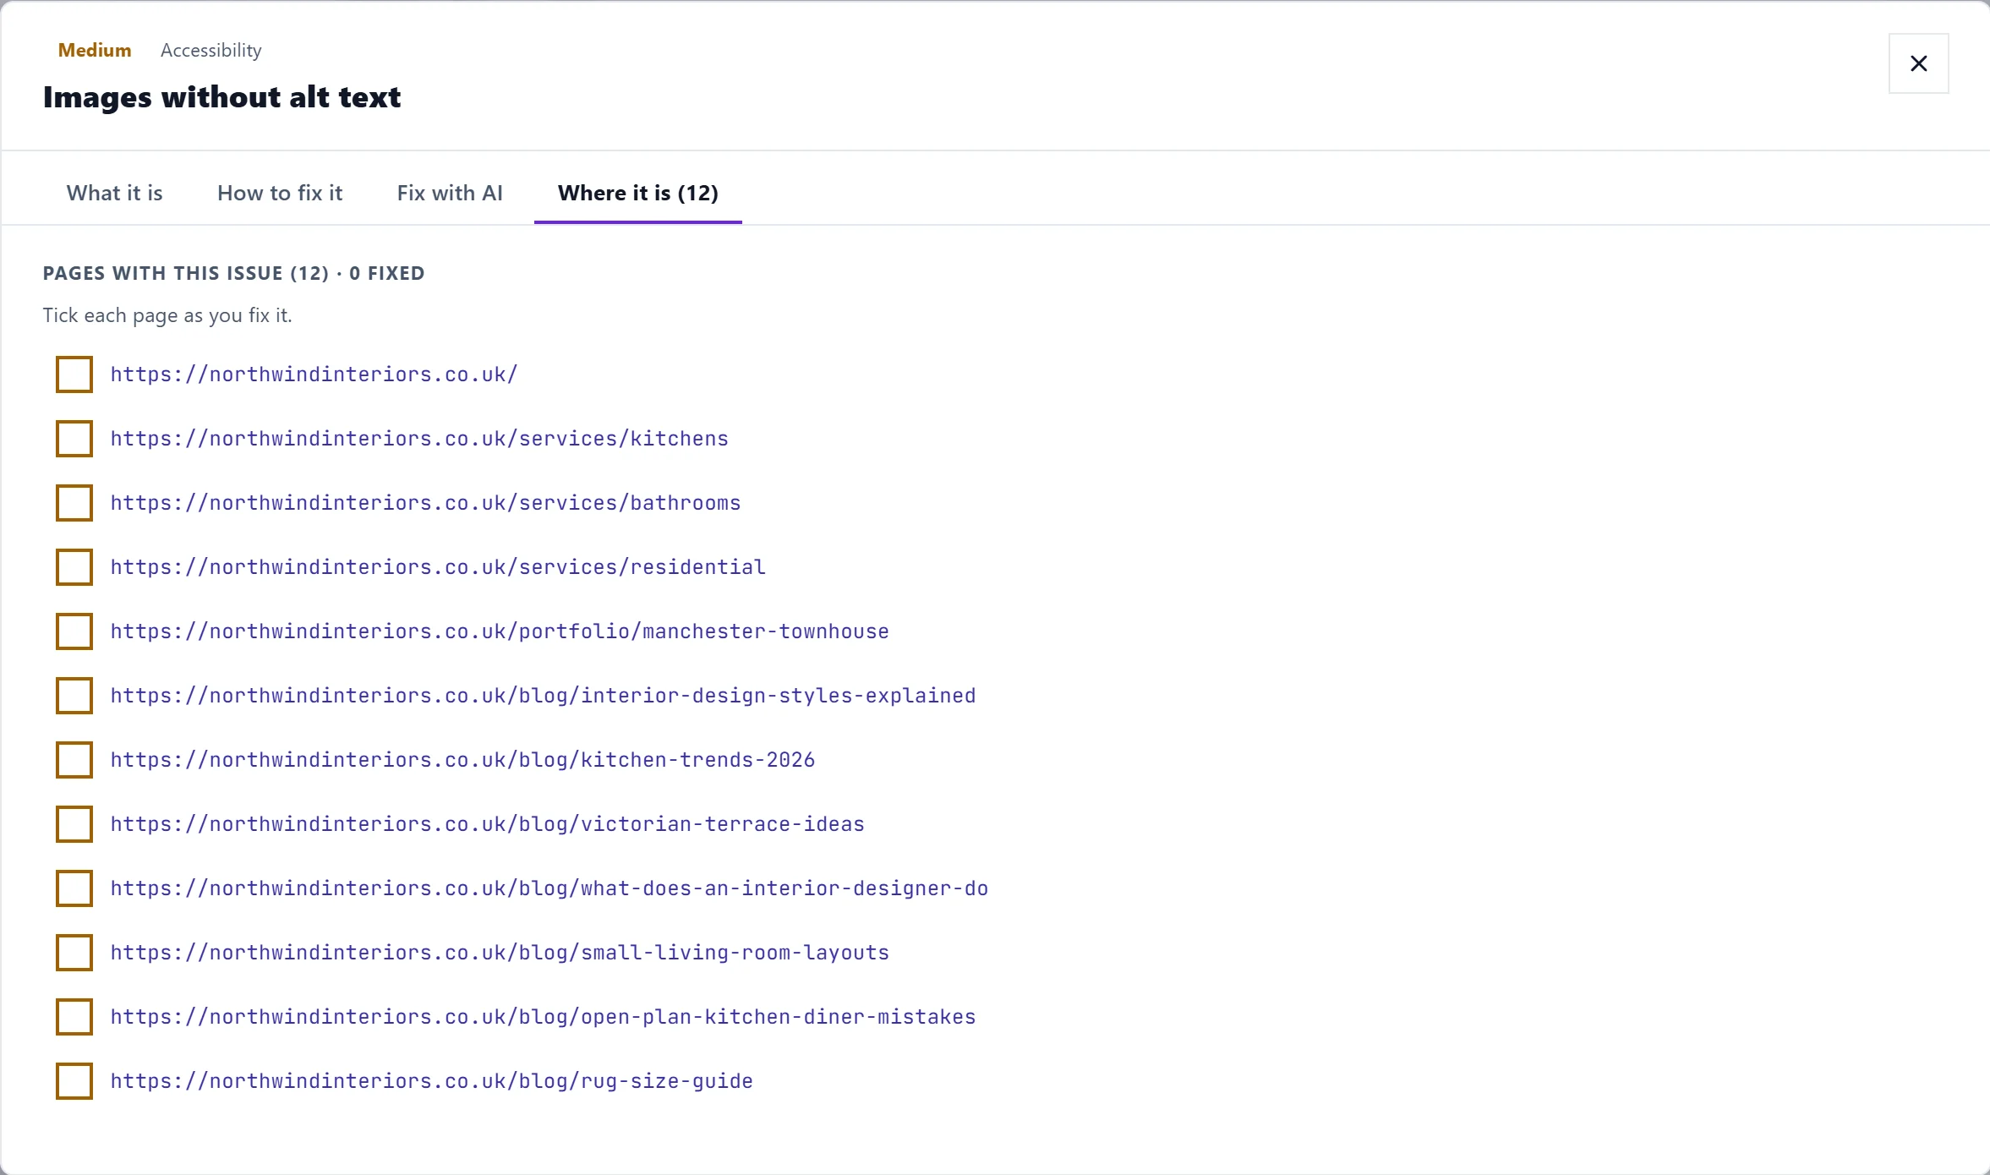Open the How to fix it tab
Viewport: 1990px width, 1175px height.
coord(280,193)
